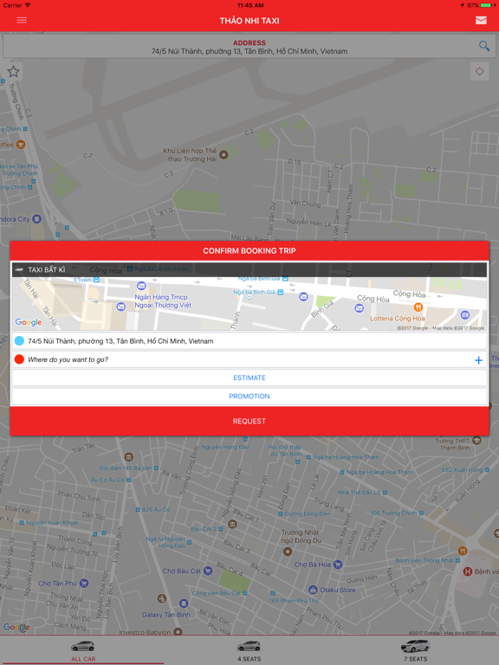
Task: Tap Otaku Store marker on map
Action: point(313,590)
